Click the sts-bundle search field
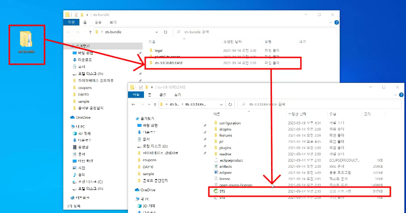406x213 pixels. click(x=255, y=32)
